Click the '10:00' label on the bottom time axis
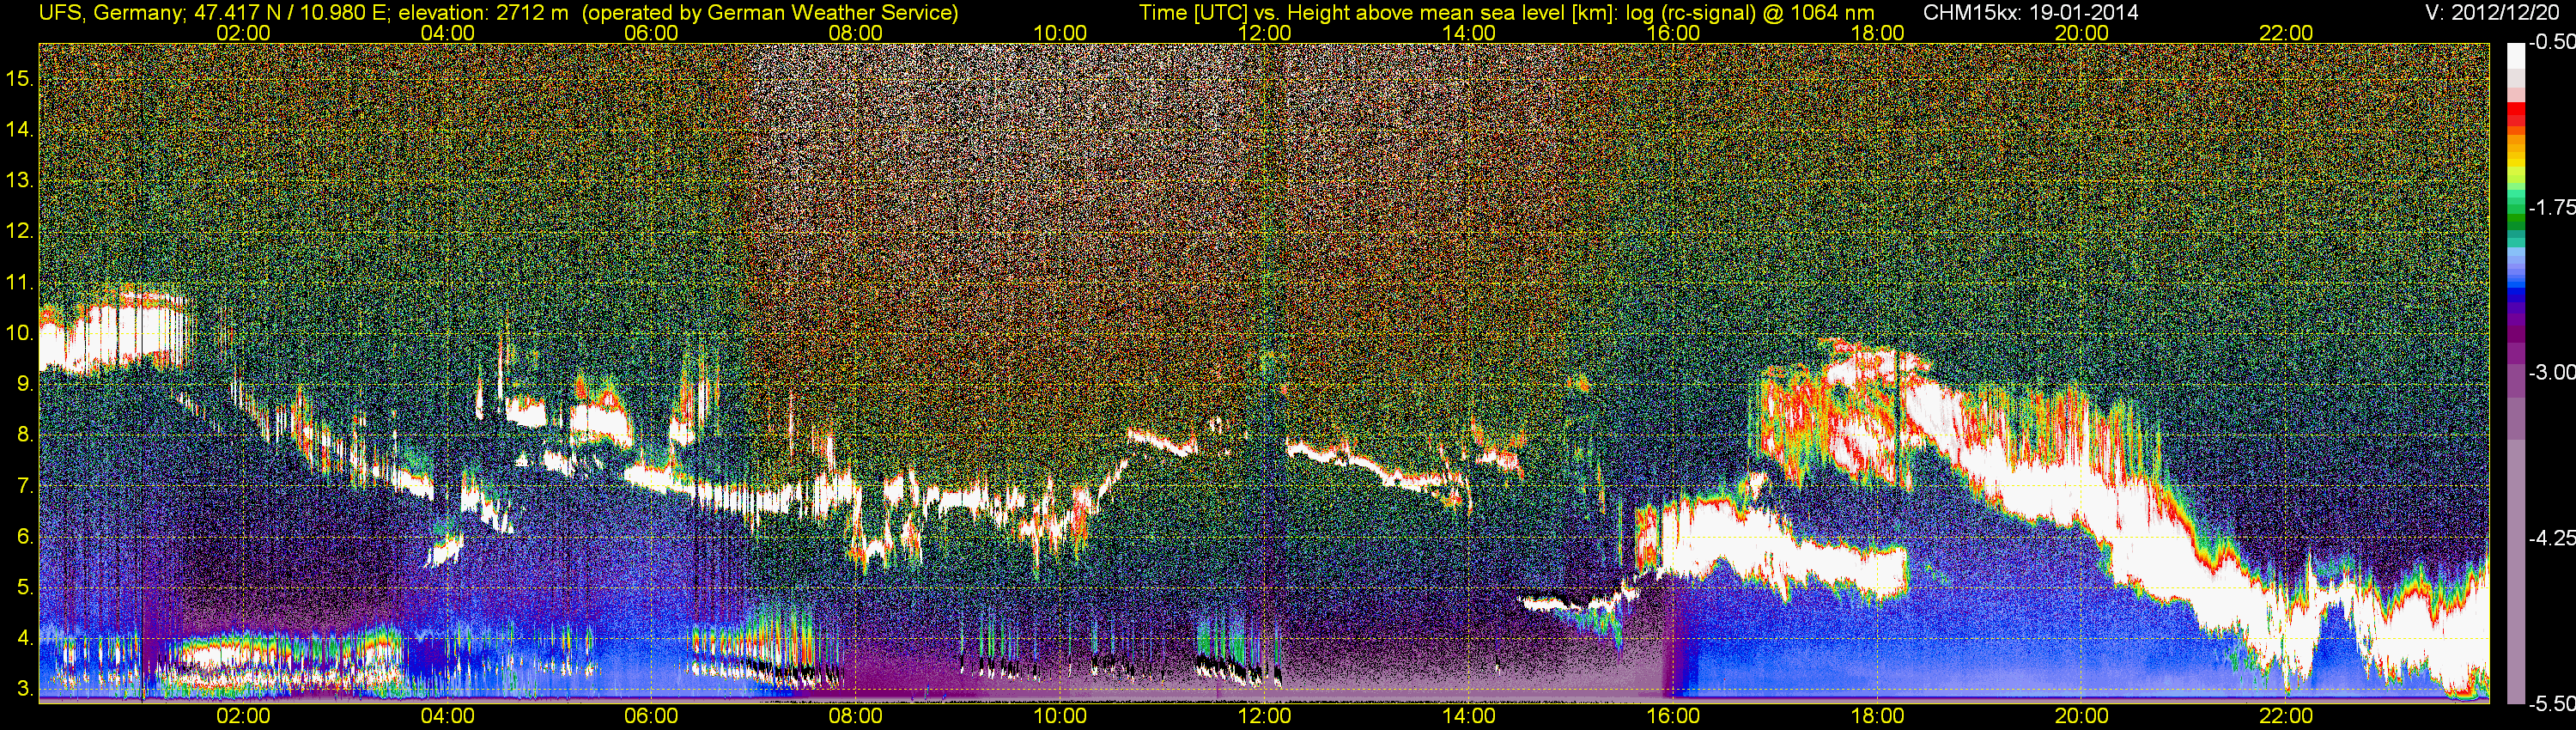The image size is (2576, 730). click(1060, 716)
